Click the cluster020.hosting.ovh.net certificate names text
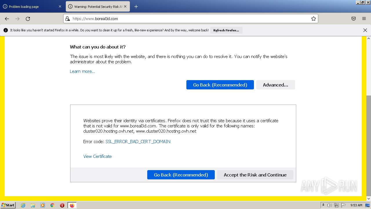 tap(140, 131)
